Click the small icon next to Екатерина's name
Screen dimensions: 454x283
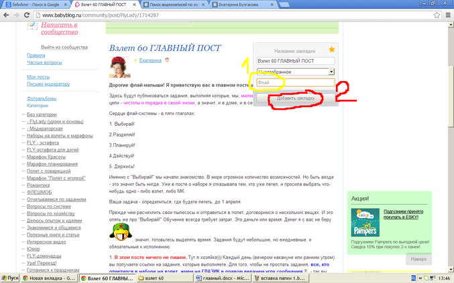167,60
